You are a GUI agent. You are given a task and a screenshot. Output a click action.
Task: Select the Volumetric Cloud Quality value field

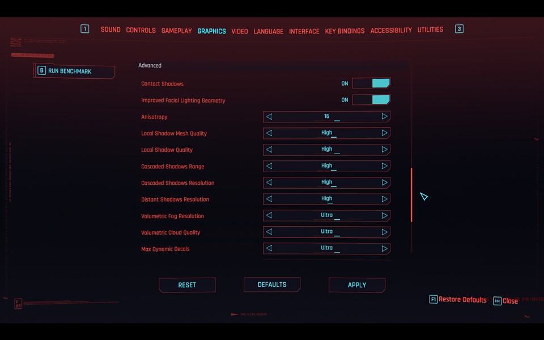click(326, 232)
